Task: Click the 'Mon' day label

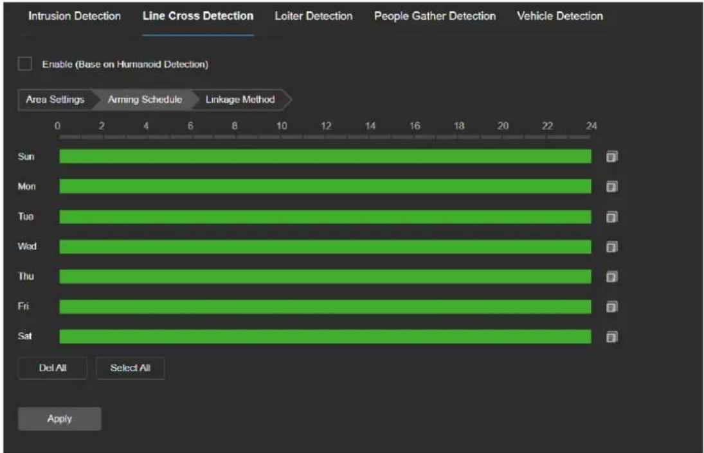Action: 26,187
